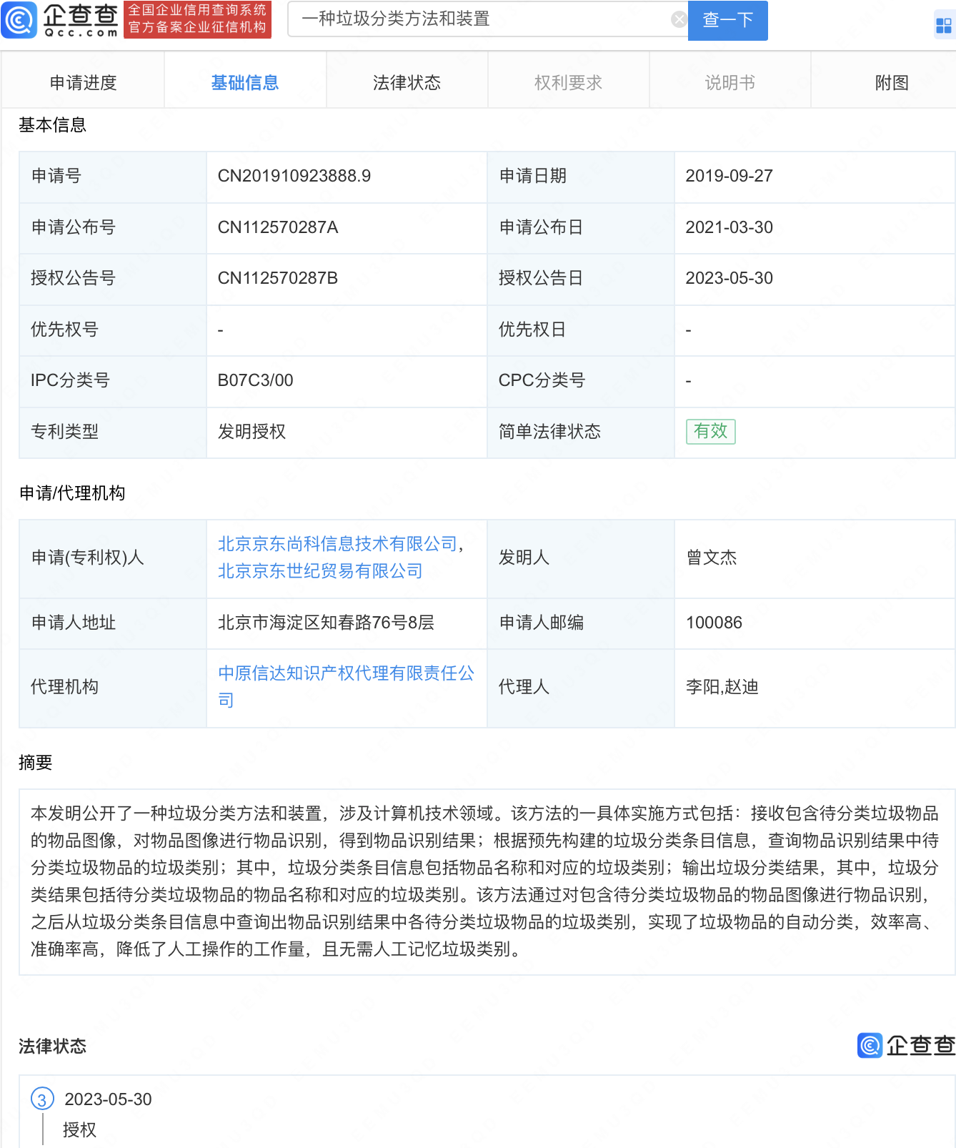Click application number CN201910923888.9

294,176
